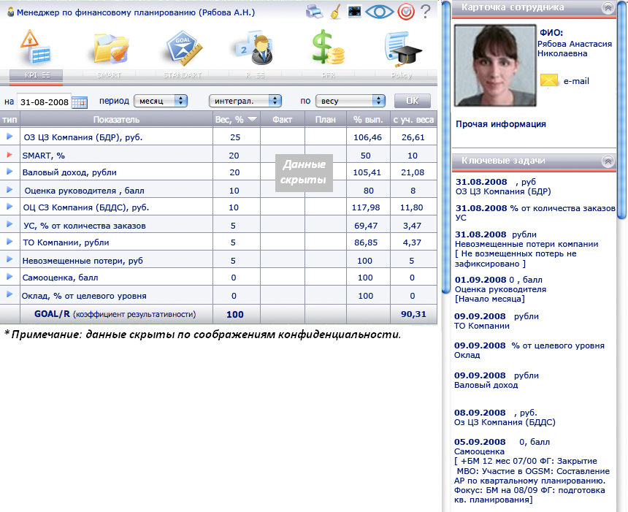Switch to the STANDART tab
Image resolution: width=628 pixels, height=512 pixels.
click(183, 75)
